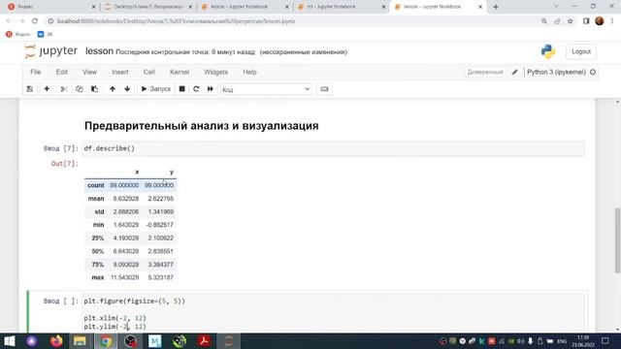Open the Insert menu

[x=120, y=72]
